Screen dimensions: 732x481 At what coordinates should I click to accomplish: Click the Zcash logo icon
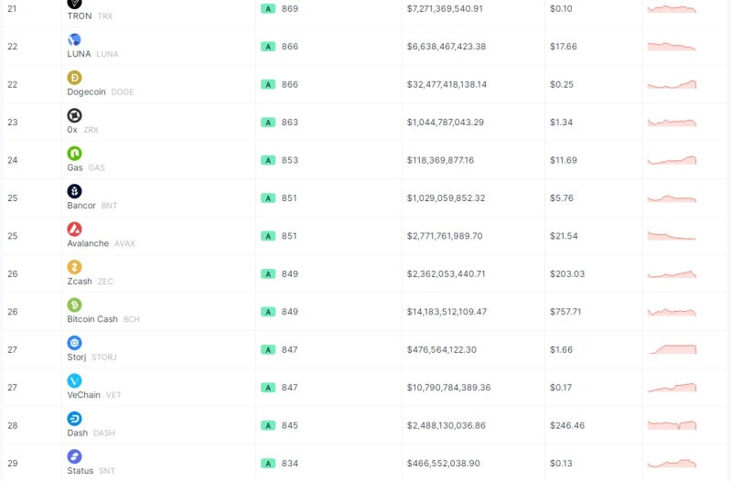coord(74,267)
